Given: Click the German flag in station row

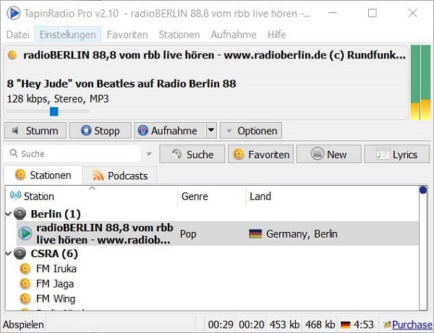Looking at the screenshot, I should [x=255, y=234].
